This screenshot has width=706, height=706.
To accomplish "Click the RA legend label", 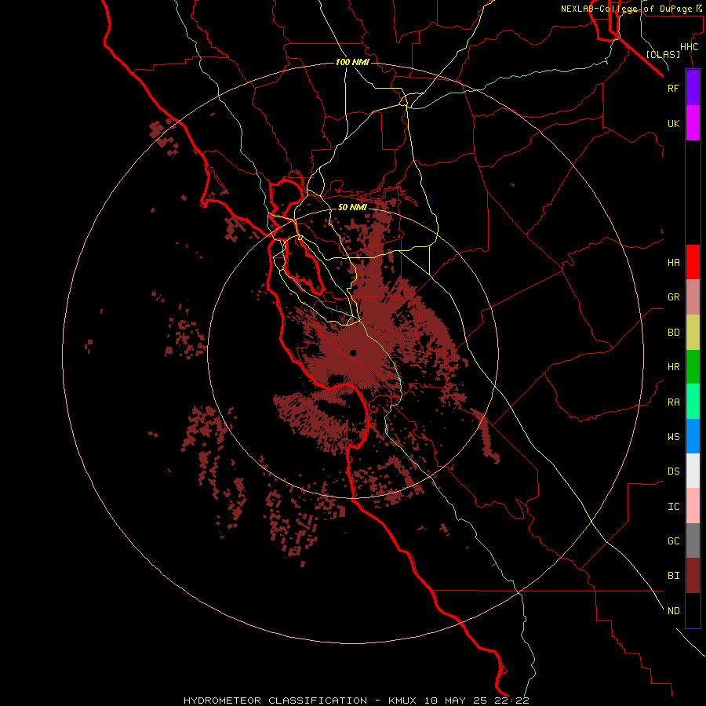I will tap(673, 402).
